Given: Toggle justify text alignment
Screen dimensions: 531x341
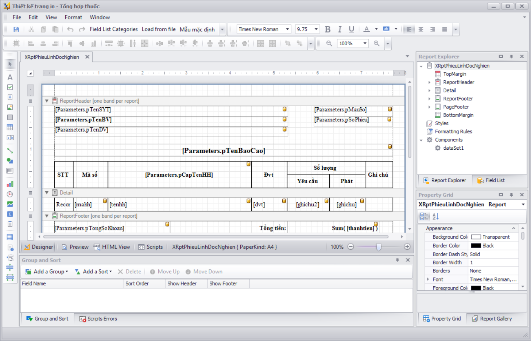Looking at the screenshot, I should coord(445,29).
